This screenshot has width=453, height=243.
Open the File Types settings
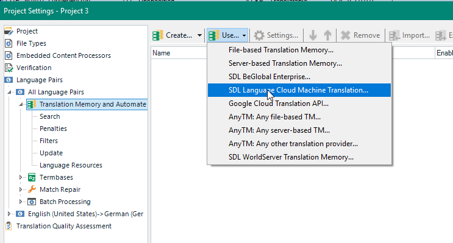(31, 43)
